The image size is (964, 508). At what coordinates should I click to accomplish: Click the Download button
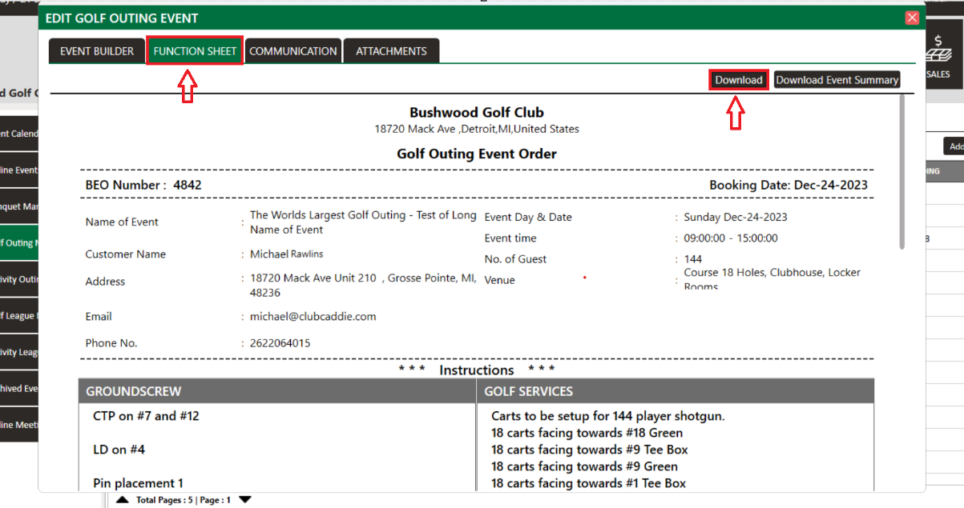click(738, 80)
